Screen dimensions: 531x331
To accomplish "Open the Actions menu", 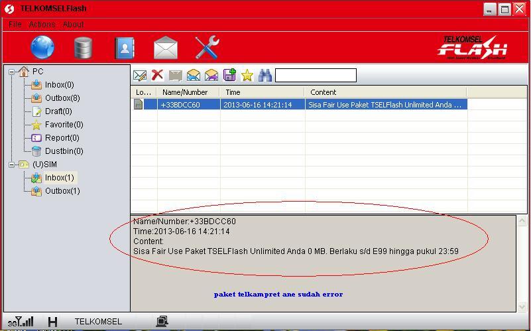I will click(42, 25).
